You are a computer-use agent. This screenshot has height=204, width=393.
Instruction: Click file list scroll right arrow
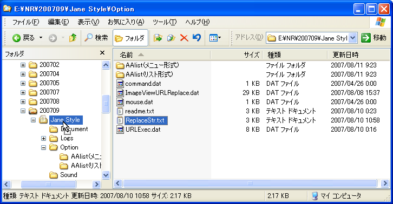385,183
